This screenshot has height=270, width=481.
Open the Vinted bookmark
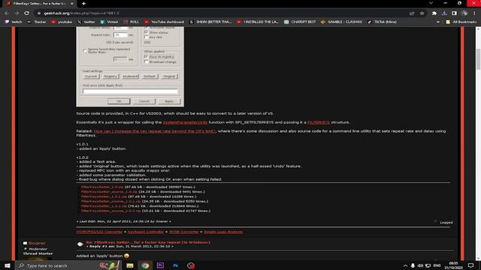(x=109, y=22)
